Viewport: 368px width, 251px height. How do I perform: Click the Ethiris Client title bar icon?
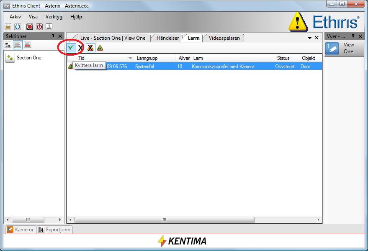(7, 5)
